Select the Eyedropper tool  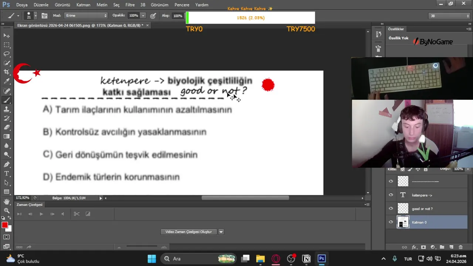(x=7, y=82)
